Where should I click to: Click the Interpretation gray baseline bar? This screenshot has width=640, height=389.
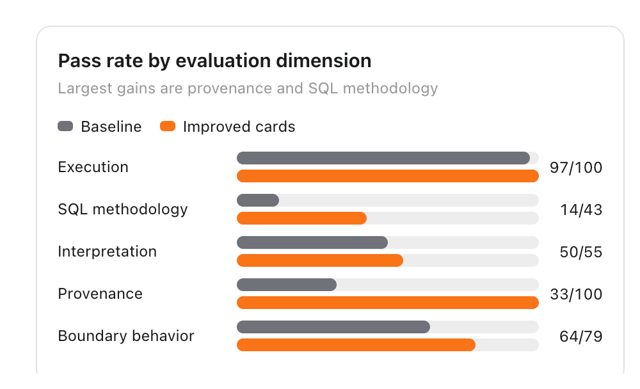coord(312,242)
